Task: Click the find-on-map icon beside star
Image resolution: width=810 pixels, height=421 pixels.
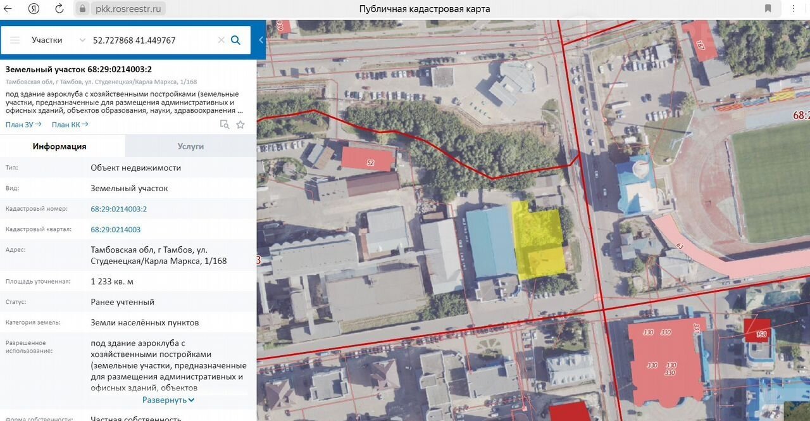Action: point(225,125)
